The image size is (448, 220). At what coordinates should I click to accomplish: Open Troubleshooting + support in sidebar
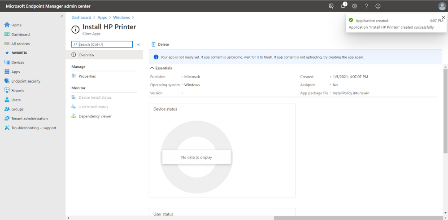click(x=33, y=128)
